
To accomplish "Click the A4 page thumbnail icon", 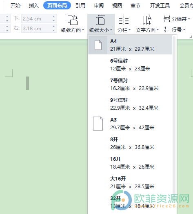I will [x=98, y=45].
